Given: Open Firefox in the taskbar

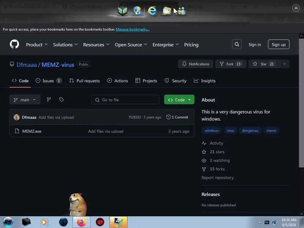Looking at the screenshot, I should [x=82, y=222].
